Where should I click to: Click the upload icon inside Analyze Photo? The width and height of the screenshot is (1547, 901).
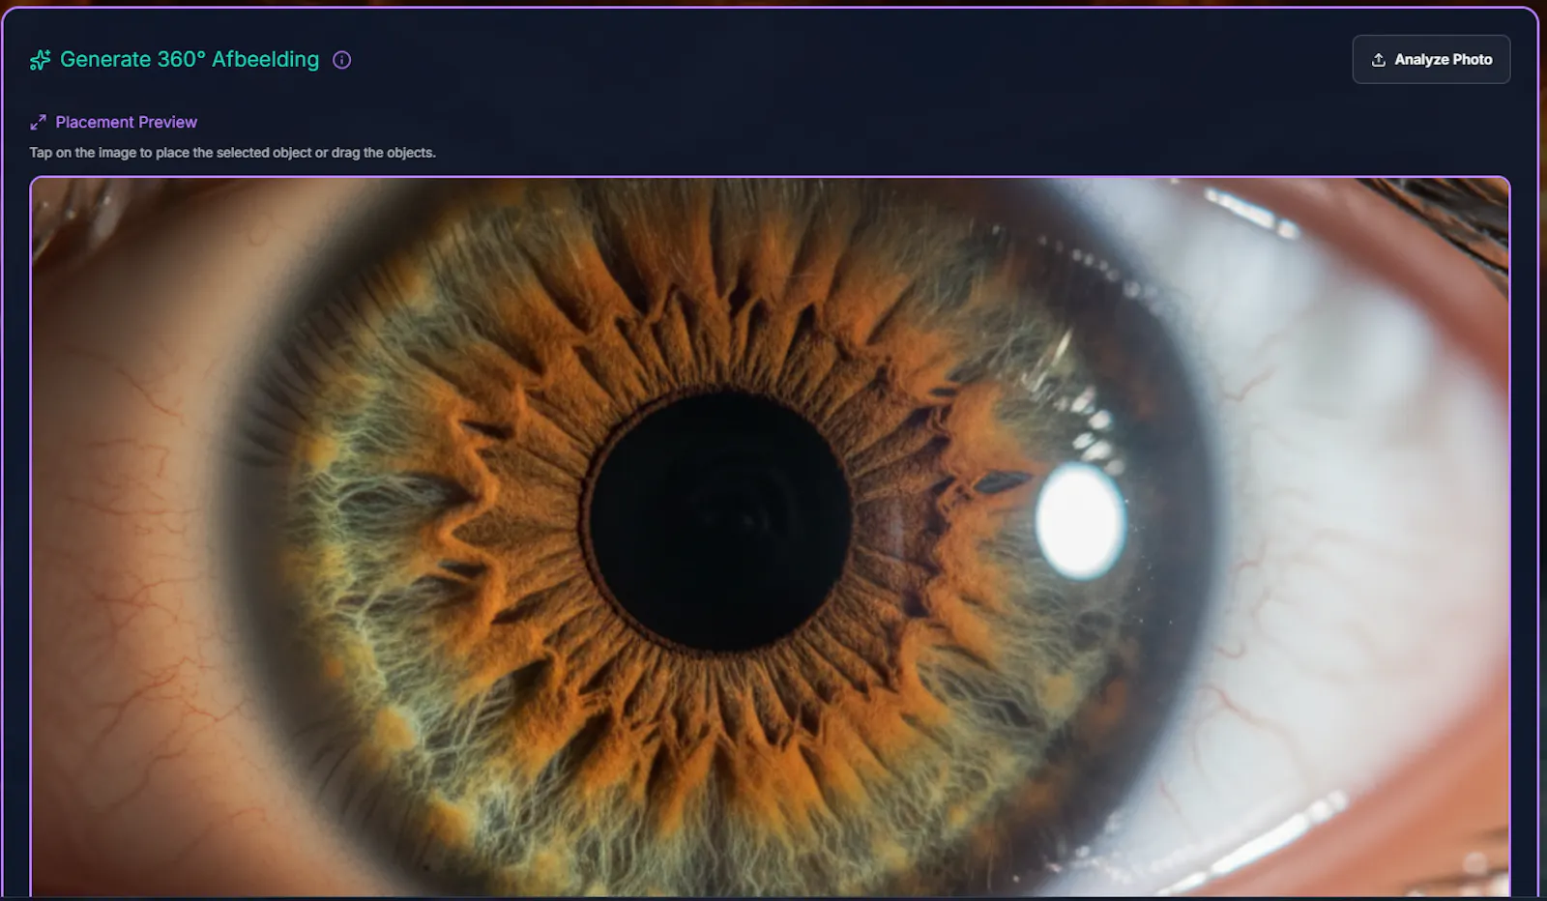coord(1379,60)
